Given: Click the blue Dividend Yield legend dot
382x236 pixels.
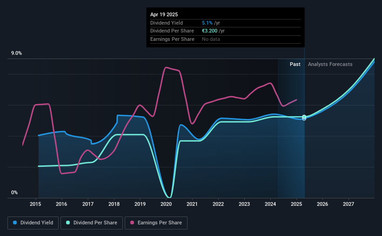Looking at the screenshot, I should click(x=15, y=223).
